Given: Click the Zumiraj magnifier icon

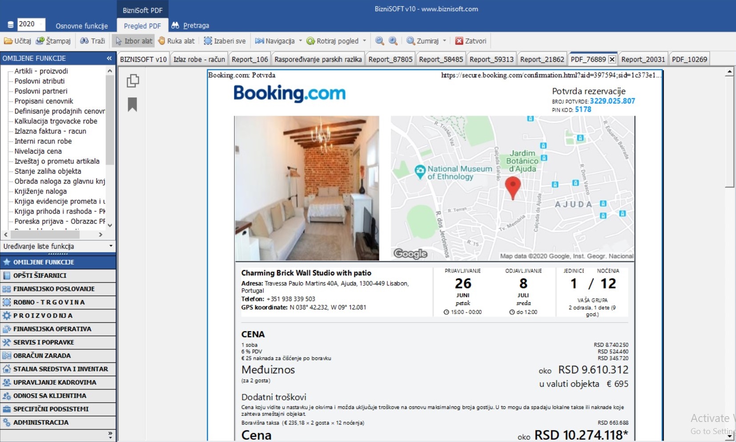Looking at the screenshot, I should point(410,41).
